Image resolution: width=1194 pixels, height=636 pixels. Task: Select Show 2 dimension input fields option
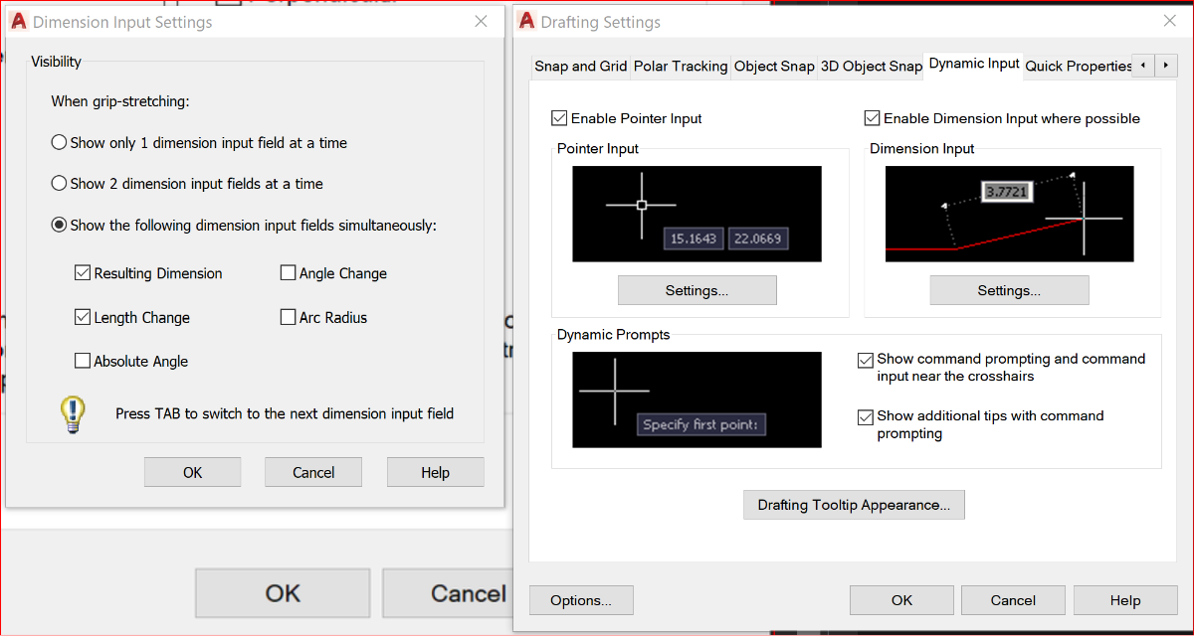tap(59, 184)
